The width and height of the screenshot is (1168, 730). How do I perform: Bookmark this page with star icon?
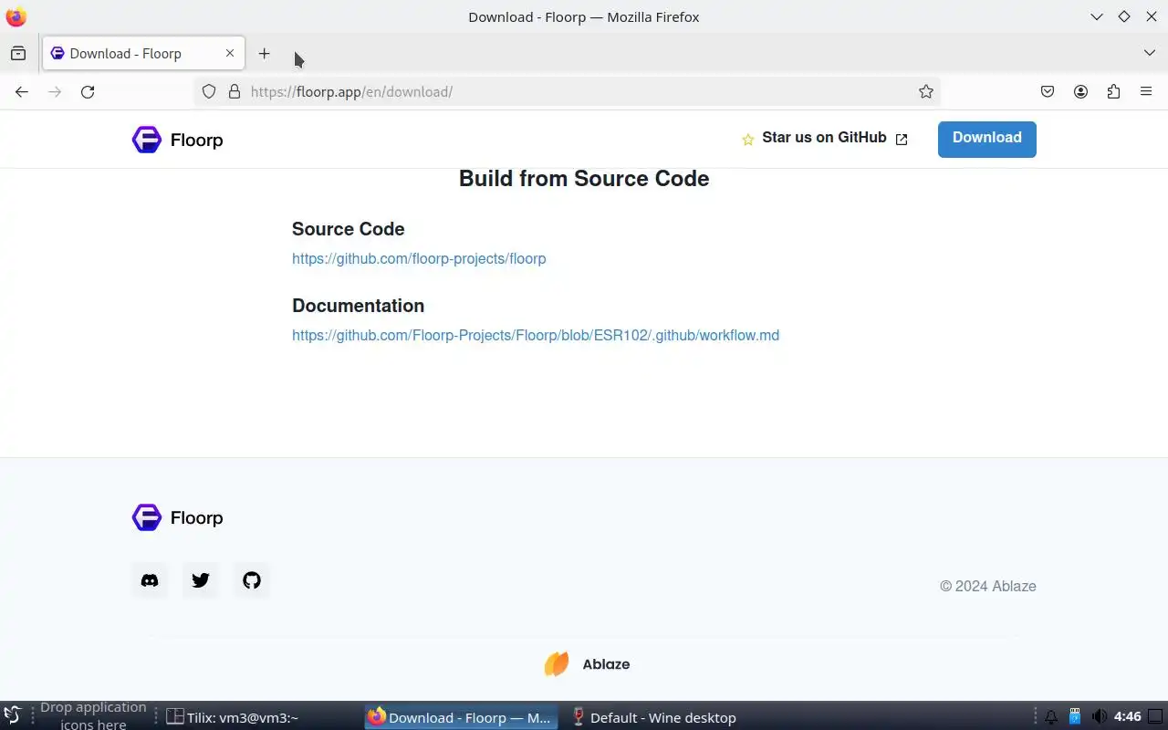[x=926, y=91]
